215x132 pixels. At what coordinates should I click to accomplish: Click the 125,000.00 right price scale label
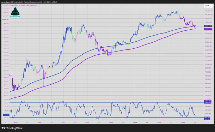(x=209, y=11)
